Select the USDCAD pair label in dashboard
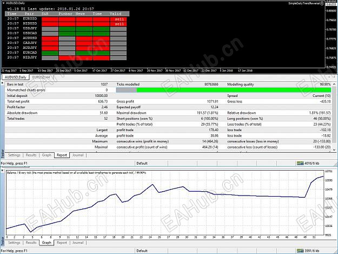 point(30,33)
